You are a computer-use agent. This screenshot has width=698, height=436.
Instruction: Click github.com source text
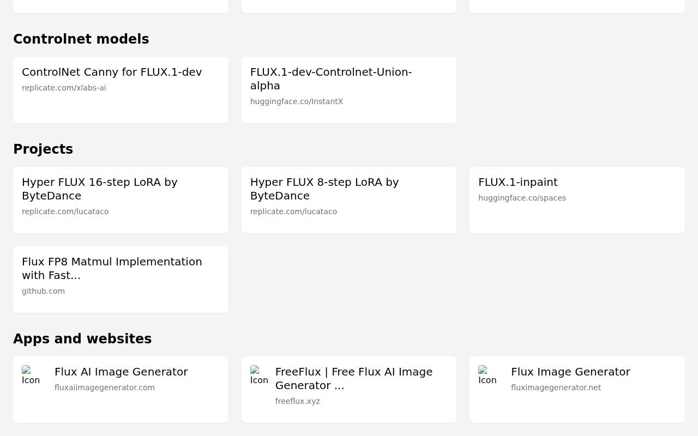coord(43,291)
